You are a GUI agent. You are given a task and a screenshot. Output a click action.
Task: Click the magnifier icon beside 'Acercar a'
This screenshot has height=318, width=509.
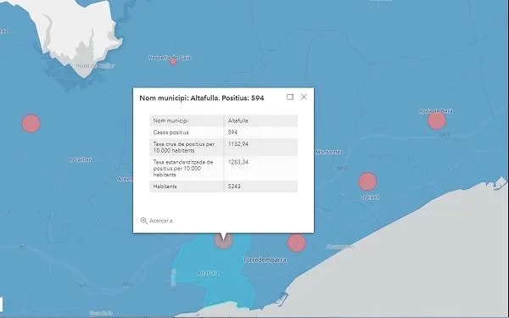click(x=144, y=220)
